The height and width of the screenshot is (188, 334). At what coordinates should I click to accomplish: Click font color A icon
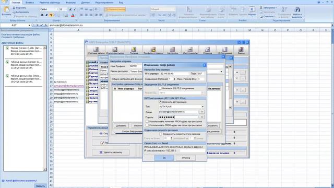[x=73, y=15]
